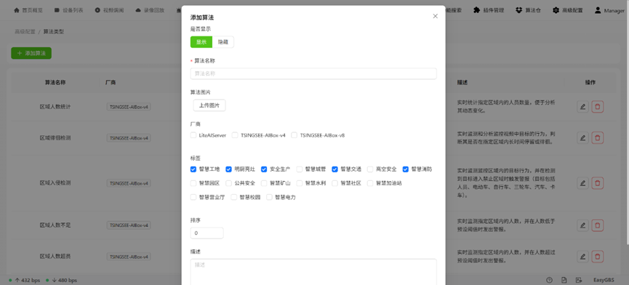Click the 上传图片 upload button

(x=209, y=105)
